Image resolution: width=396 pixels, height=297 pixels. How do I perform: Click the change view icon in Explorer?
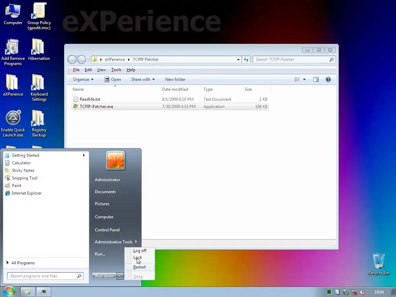[297, 79]
